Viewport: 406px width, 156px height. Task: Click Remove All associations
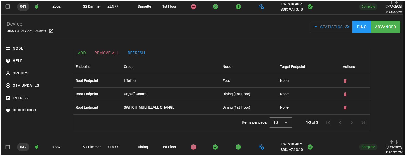click(x=107, y=53)
